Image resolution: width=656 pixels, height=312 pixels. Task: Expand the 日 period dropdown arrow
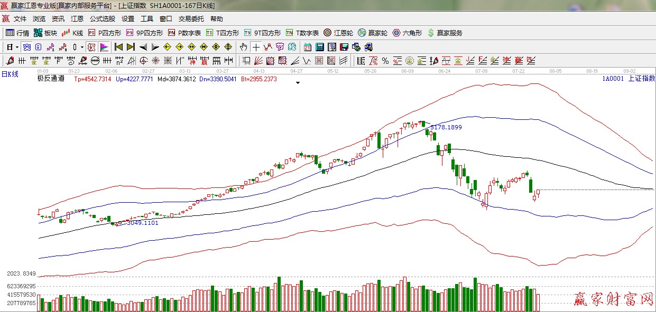[x=17, y=47]
